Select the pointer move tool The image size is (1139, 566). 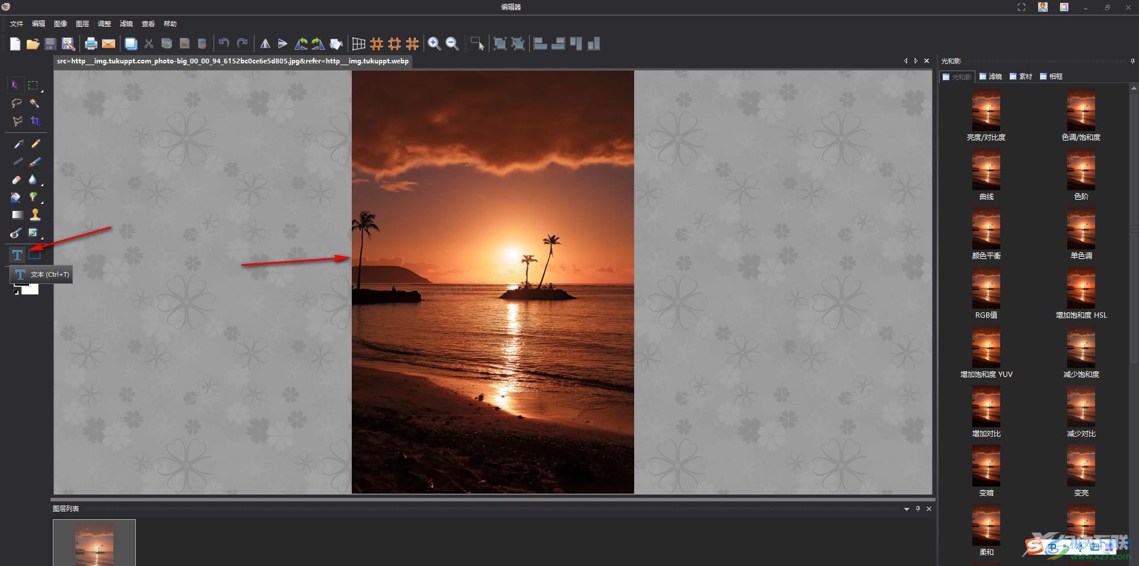(15, 85)
